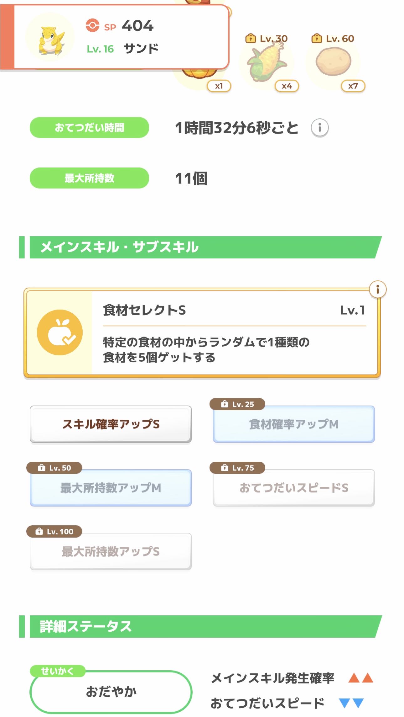Tap the おだやか nature box

click(111, 691)
